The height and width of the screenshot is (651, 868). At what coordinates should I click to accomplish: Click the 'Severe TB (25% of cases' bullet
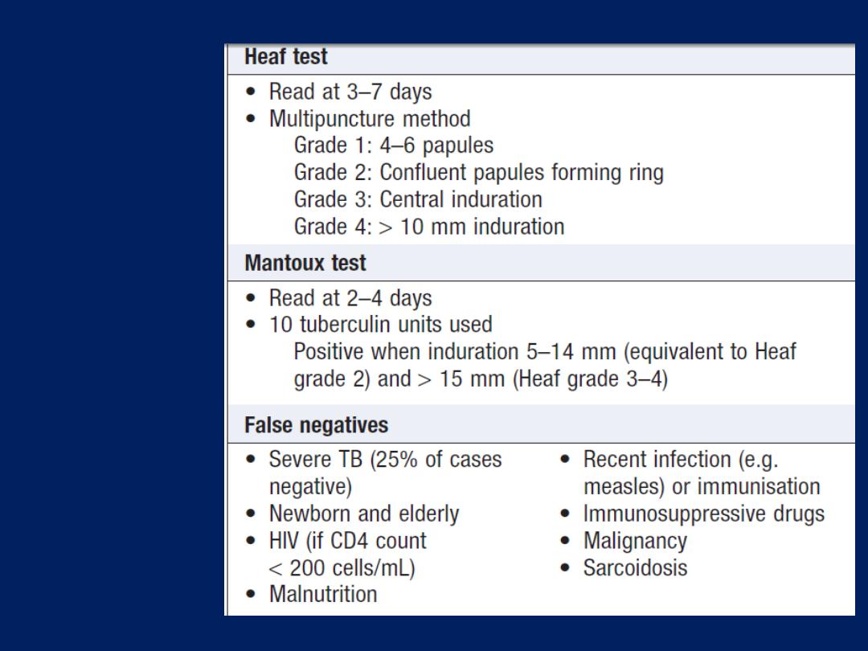tap(385, 460)
